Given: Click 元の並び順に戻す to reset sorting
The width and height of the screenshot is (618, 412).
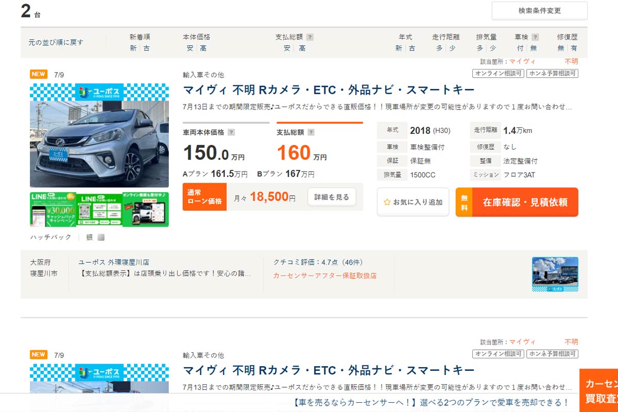Looking at the screenshot, I should pos(56,42).
